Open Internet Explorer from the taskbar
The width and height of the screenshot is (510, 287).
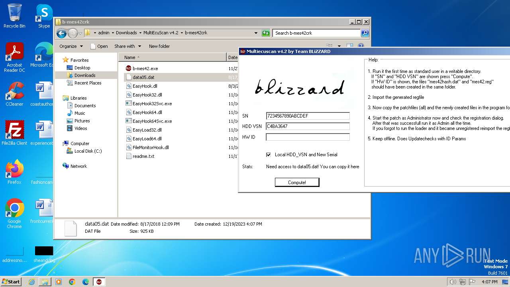(31, 282)
